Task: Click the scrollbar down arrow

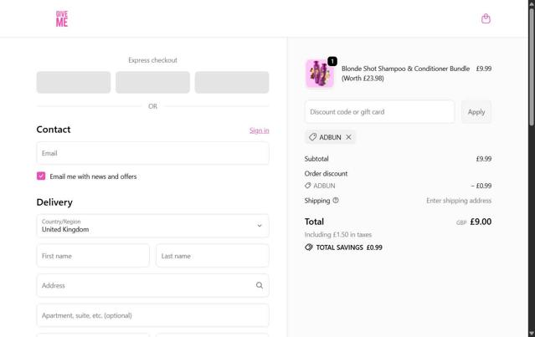Action: pos(532,333)
